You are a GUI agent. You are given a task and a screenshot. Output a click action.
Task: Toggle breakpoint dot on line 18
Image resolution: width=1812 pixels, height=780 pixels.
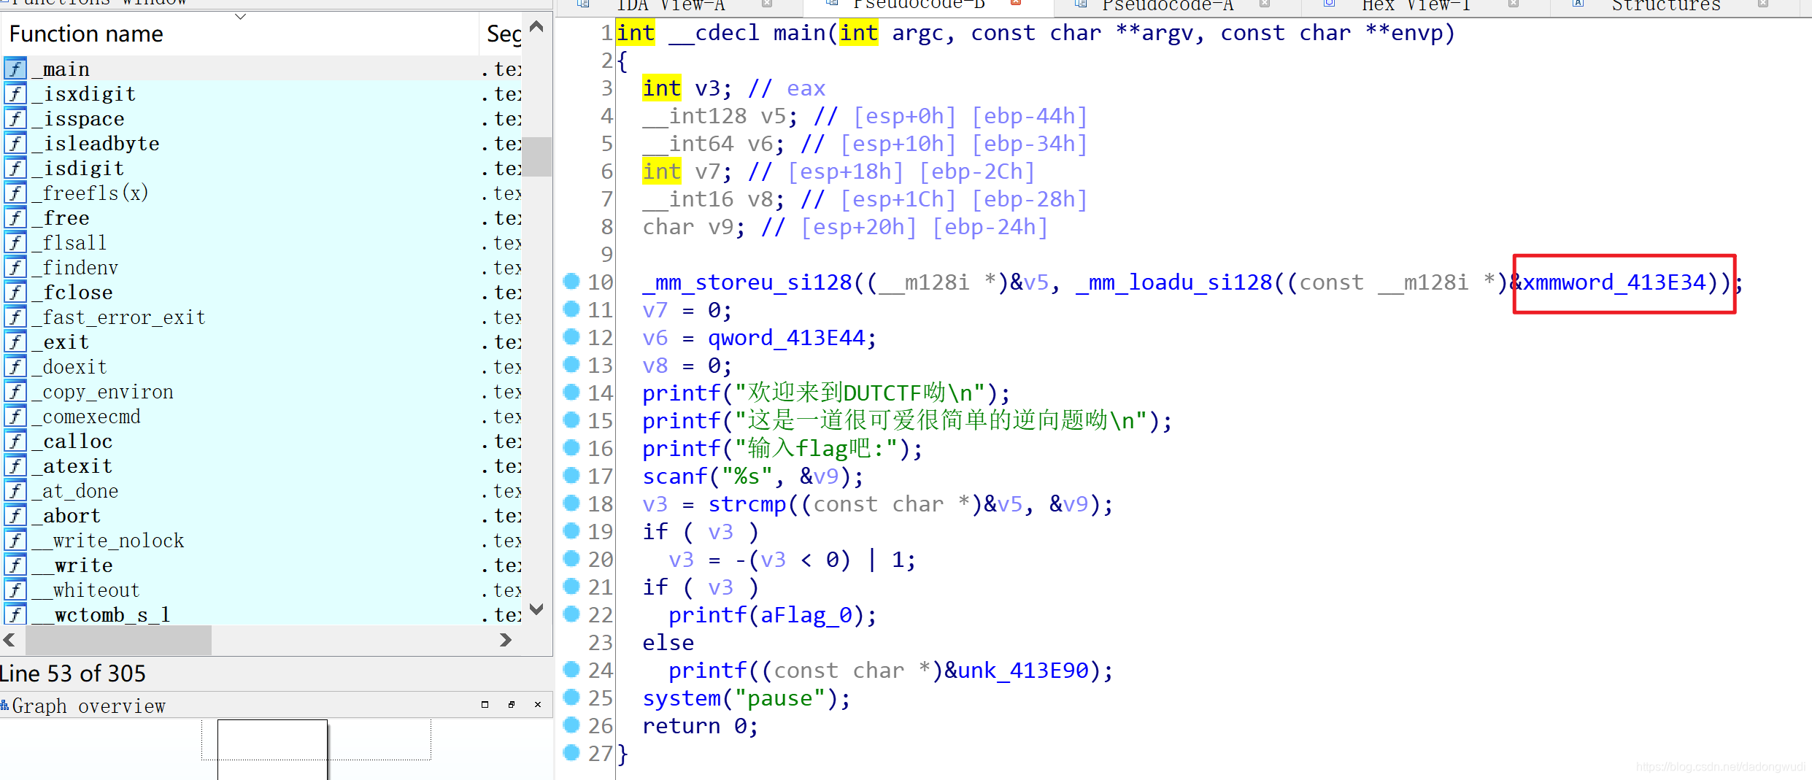(x=571, y=503)
